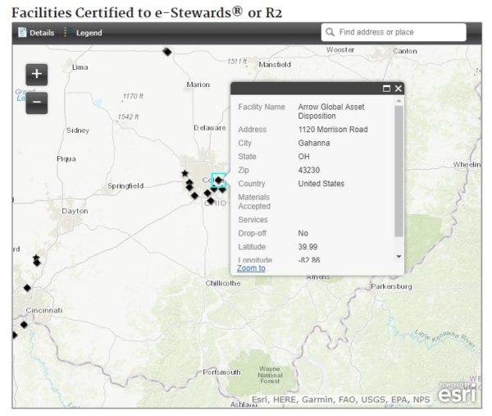Zoom in the map with plus button
Image resolution: width=492 pixels, height=416 pixels.
(x=37, y=75)
